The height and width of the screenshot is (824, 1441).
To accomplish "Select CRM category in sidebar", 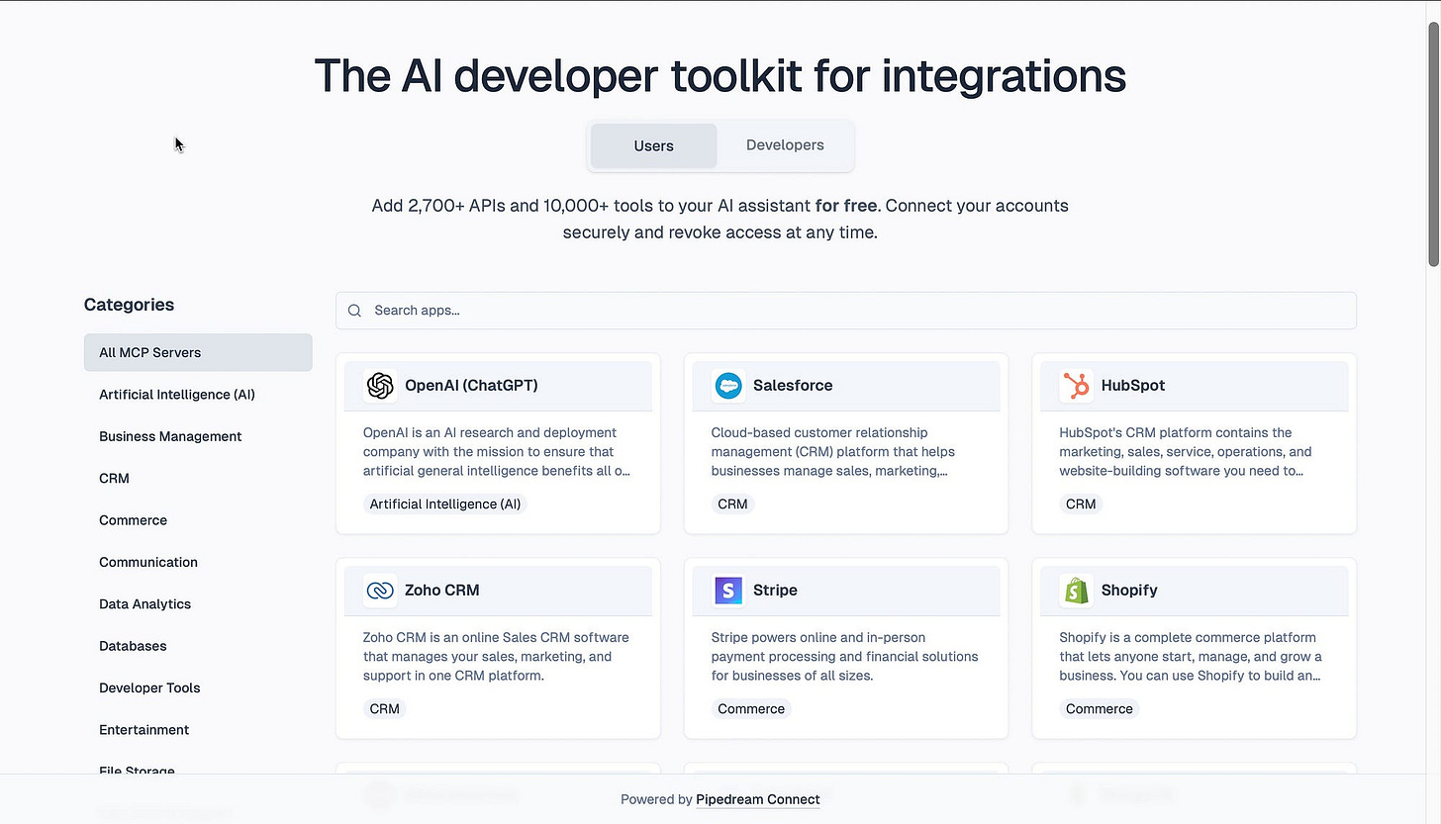I will pos(198,478).
